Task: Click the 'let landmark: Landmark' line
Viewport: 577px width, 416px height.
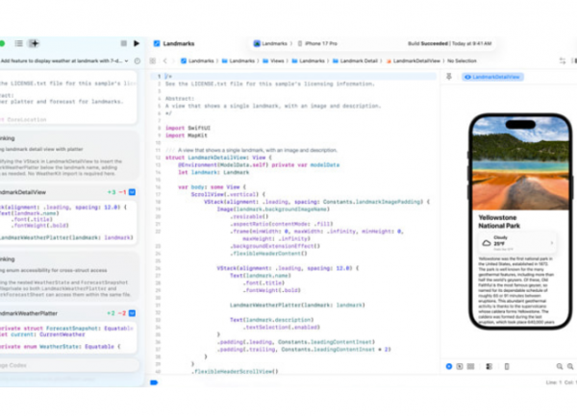Action: click(213, 172)
